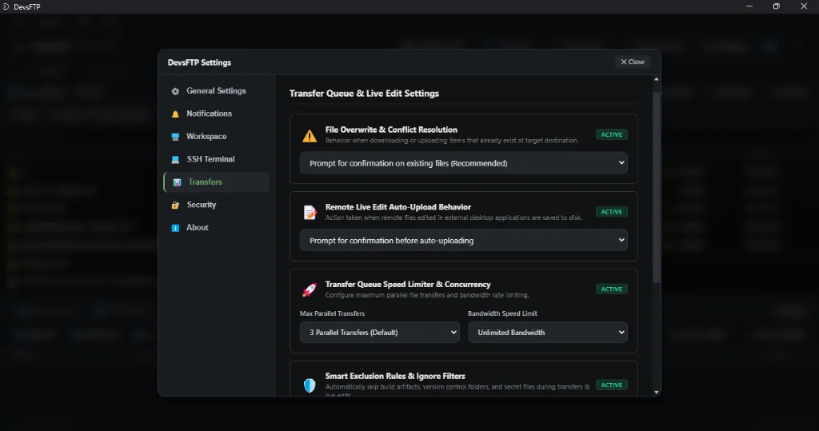Open the file overwrite conflict resolution dropdown
This screenshot has height=431, width=819.
[x=463, y=163]
